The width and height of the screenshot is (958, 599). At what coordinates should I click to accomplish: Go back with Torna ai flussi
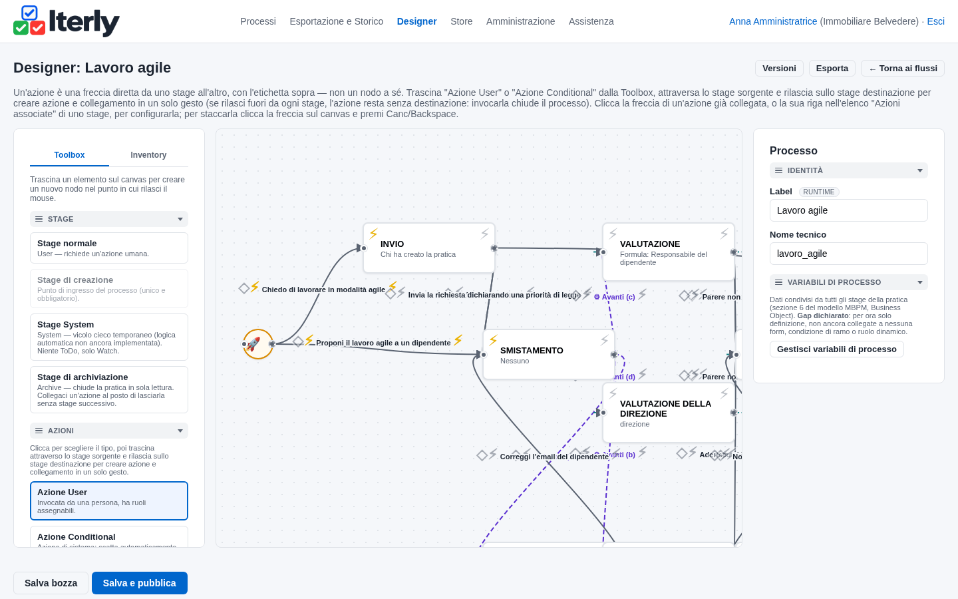pos(903,69)
